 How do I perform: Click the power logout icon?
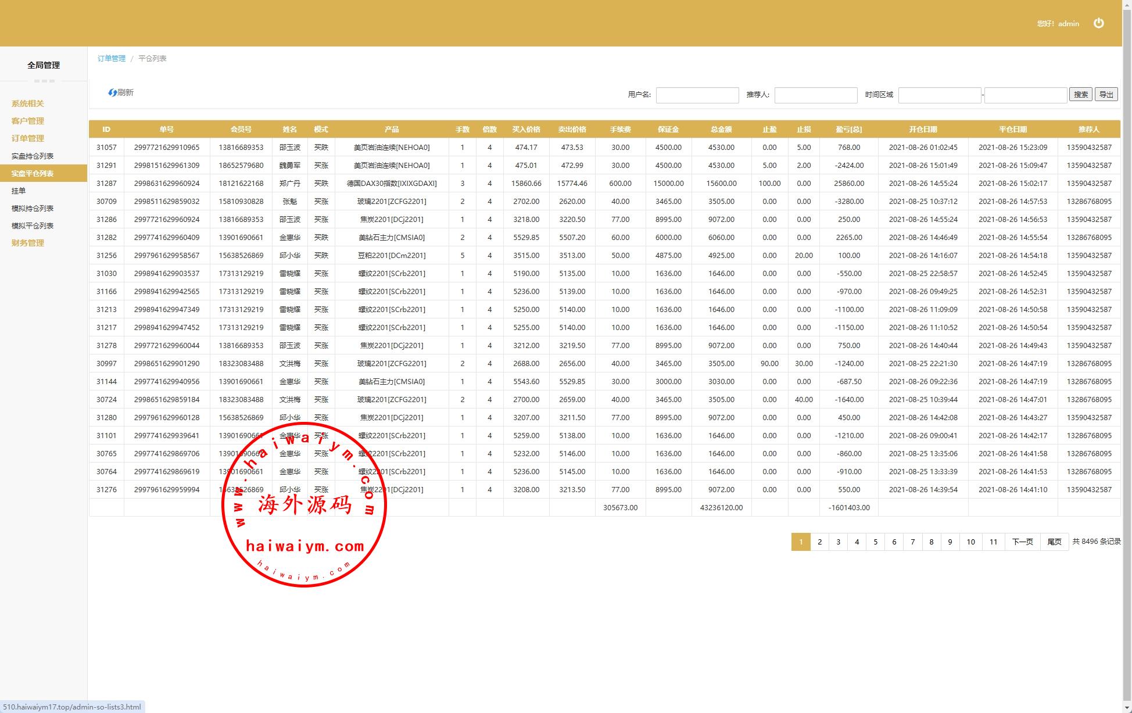click(1098, 23)
